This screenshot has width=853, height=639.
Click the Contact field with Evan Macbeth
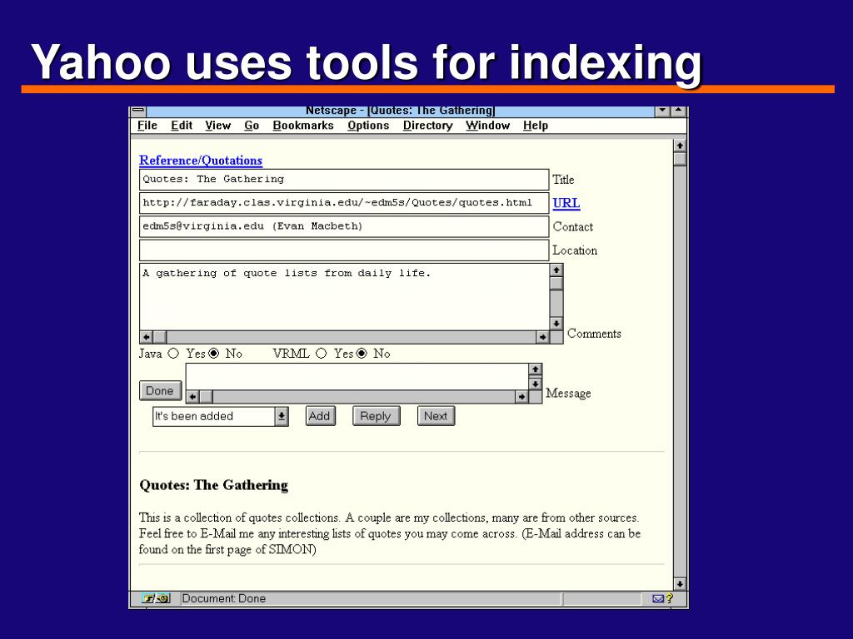pyautogui.click(x=344, y=226)
